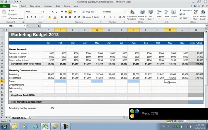Apply Comma Style format
208x130 pixels.
tap(114, 17)
